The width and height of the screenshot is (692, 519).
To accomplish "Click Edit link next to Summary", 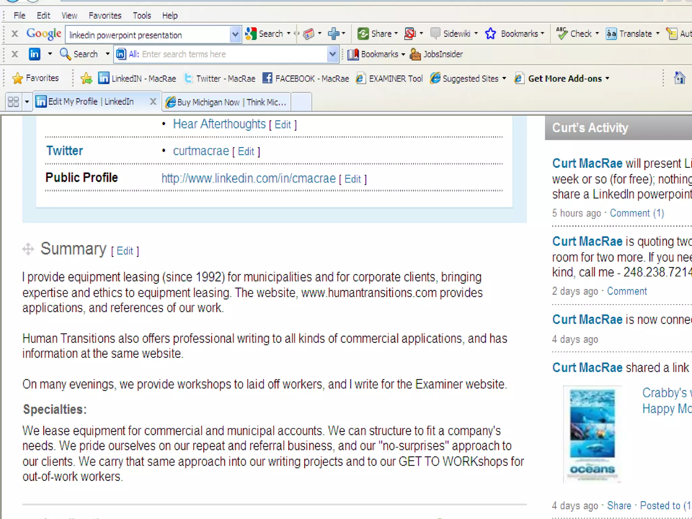I will (125, 251).
